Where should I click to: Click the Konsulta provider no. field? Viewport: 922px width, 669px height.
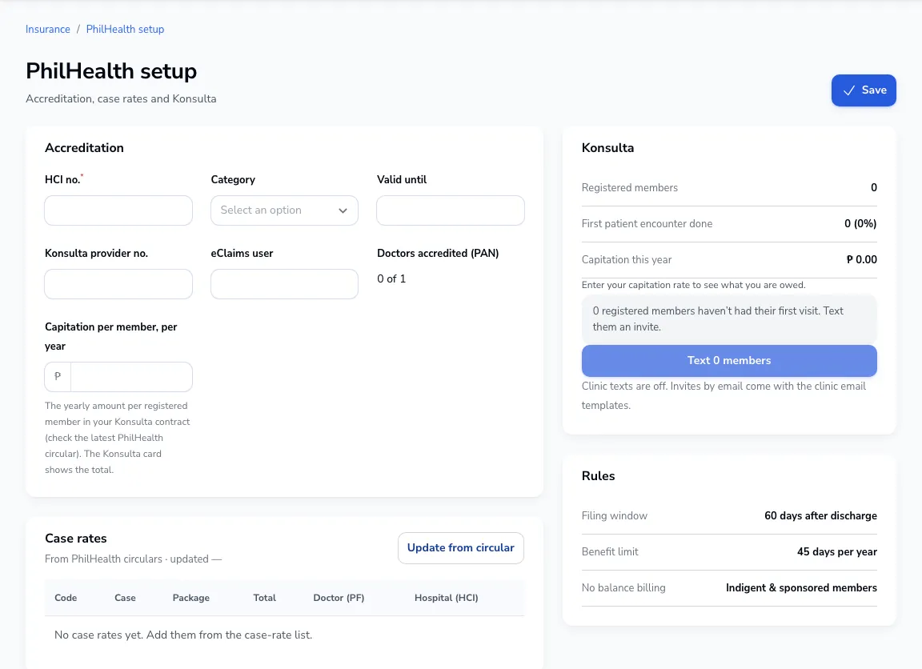pyautogui.click(x=118, y=284)
